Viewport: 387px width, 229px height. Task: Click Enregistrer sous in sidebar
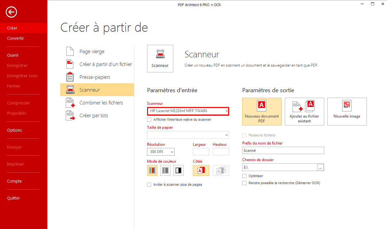pos(22,76)
